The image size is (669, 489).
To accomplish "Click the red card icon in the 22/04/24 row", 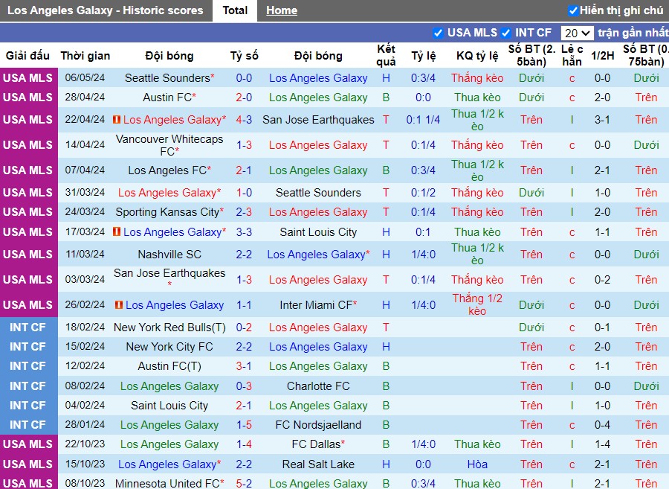I will (117, 120).
